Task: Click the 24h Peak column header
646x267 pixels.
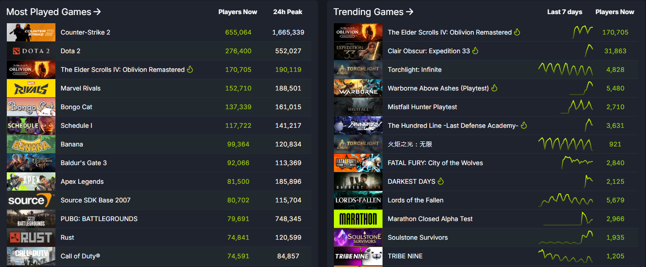Action: (288, 12)
